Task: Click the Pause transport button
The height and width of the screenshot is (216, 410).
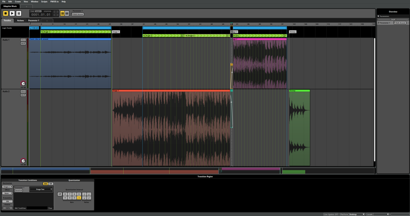Action: [19, 13]
